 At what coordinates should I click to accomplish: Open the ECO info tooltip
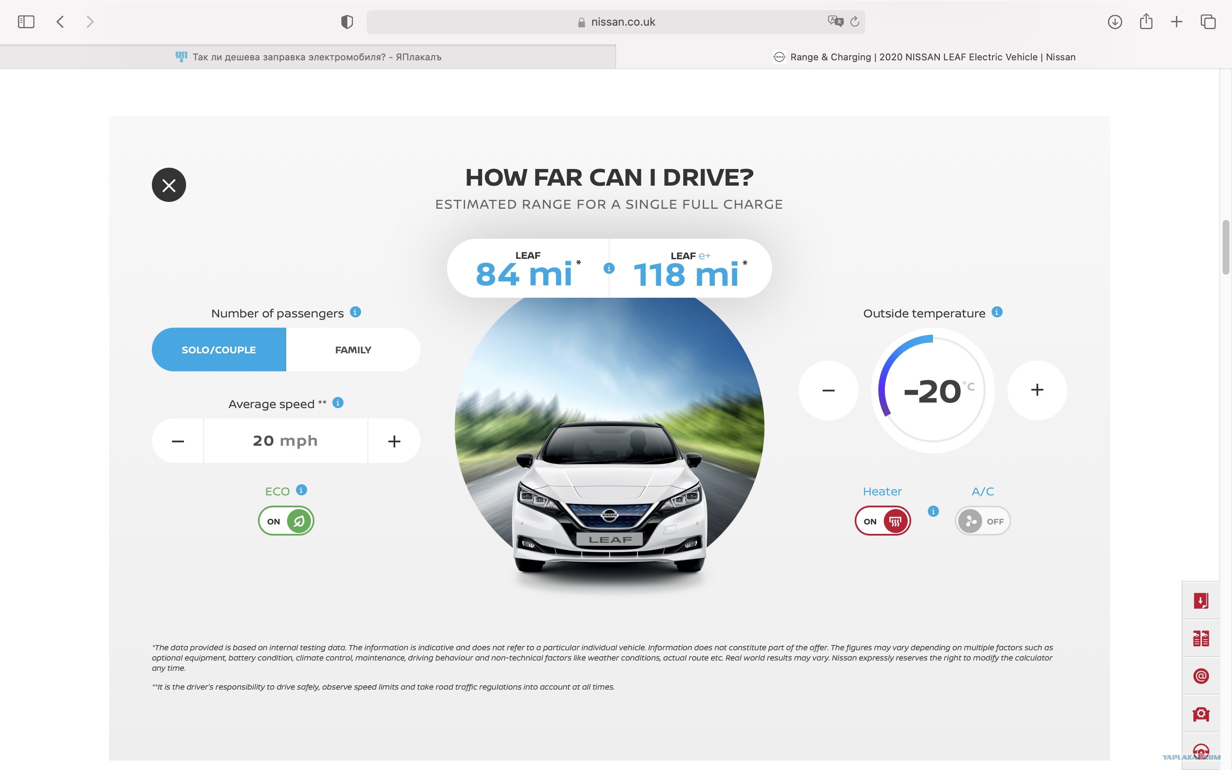(302, 490)
